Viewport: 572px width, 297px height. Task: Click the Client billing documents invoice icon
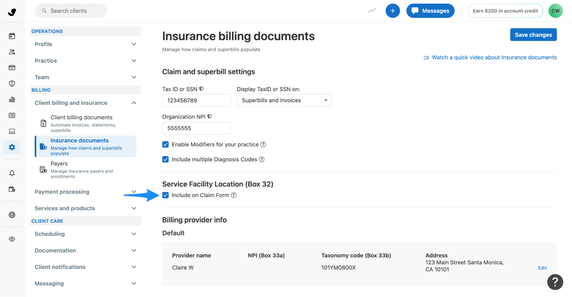pos(43,123)
